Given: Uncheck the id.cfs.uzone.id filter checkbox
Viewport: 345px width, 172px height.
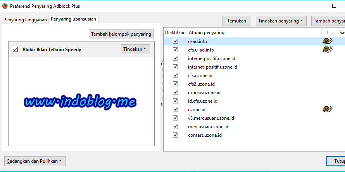Looking at the screenshot, I should coord(175,101).
